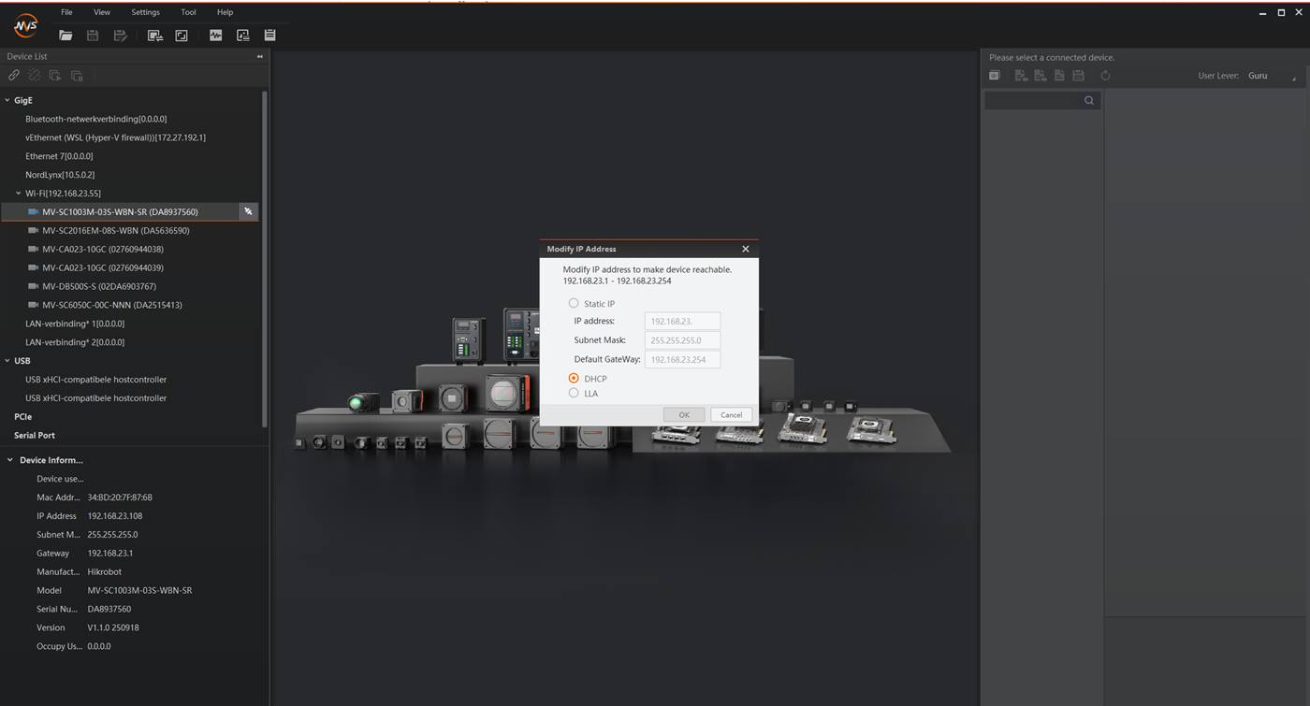Image resolution: width=1310 pixels, height=706 pixels.
Task: Open the View menu
Action: (x=102, y=12)
